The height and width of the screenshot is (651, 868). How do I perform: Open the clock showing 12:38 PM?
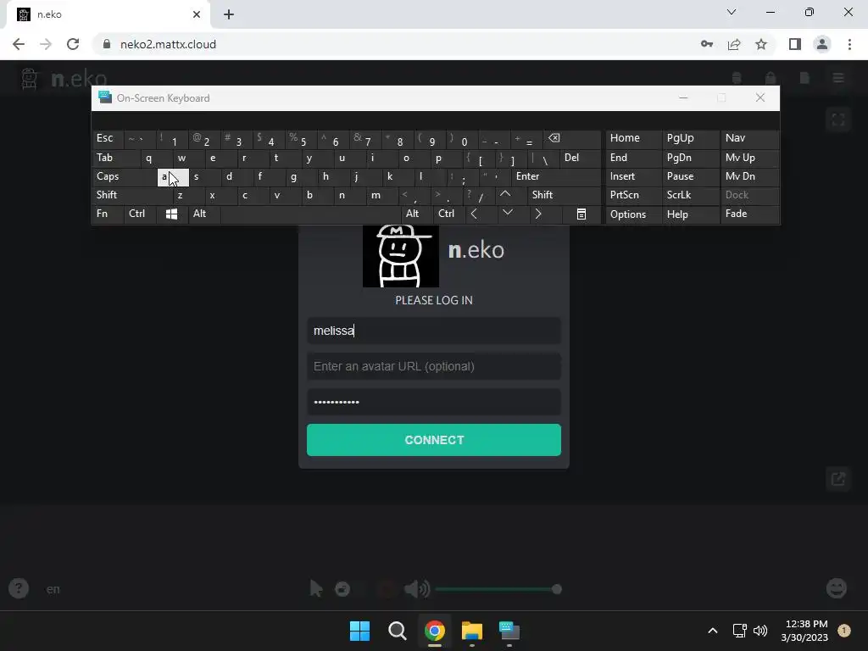click(805, 631)
